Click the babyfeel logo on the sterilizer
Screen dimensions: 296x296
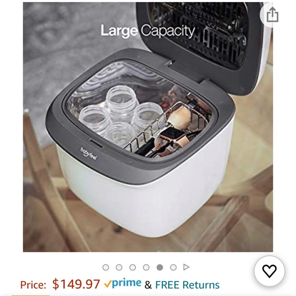tap(89, 154)
